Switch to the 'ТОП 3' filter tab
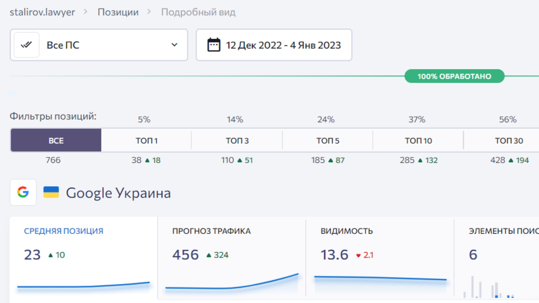 click(x=237, y=140)
